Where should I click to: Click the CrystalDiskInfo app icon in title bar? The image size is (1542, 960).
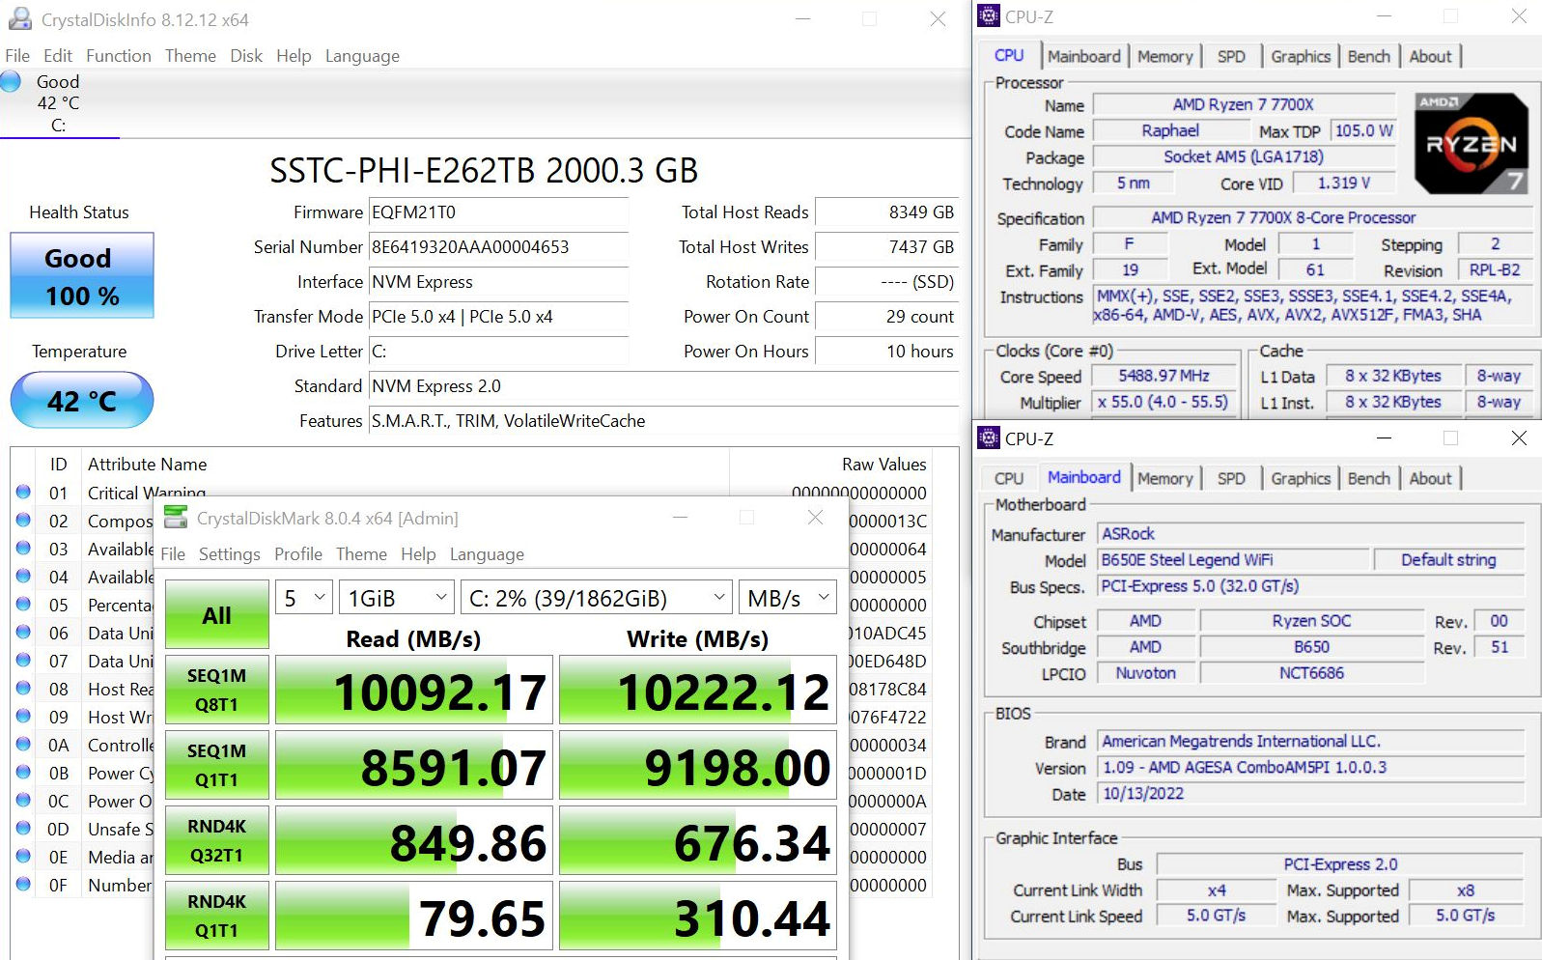point(19,18)
